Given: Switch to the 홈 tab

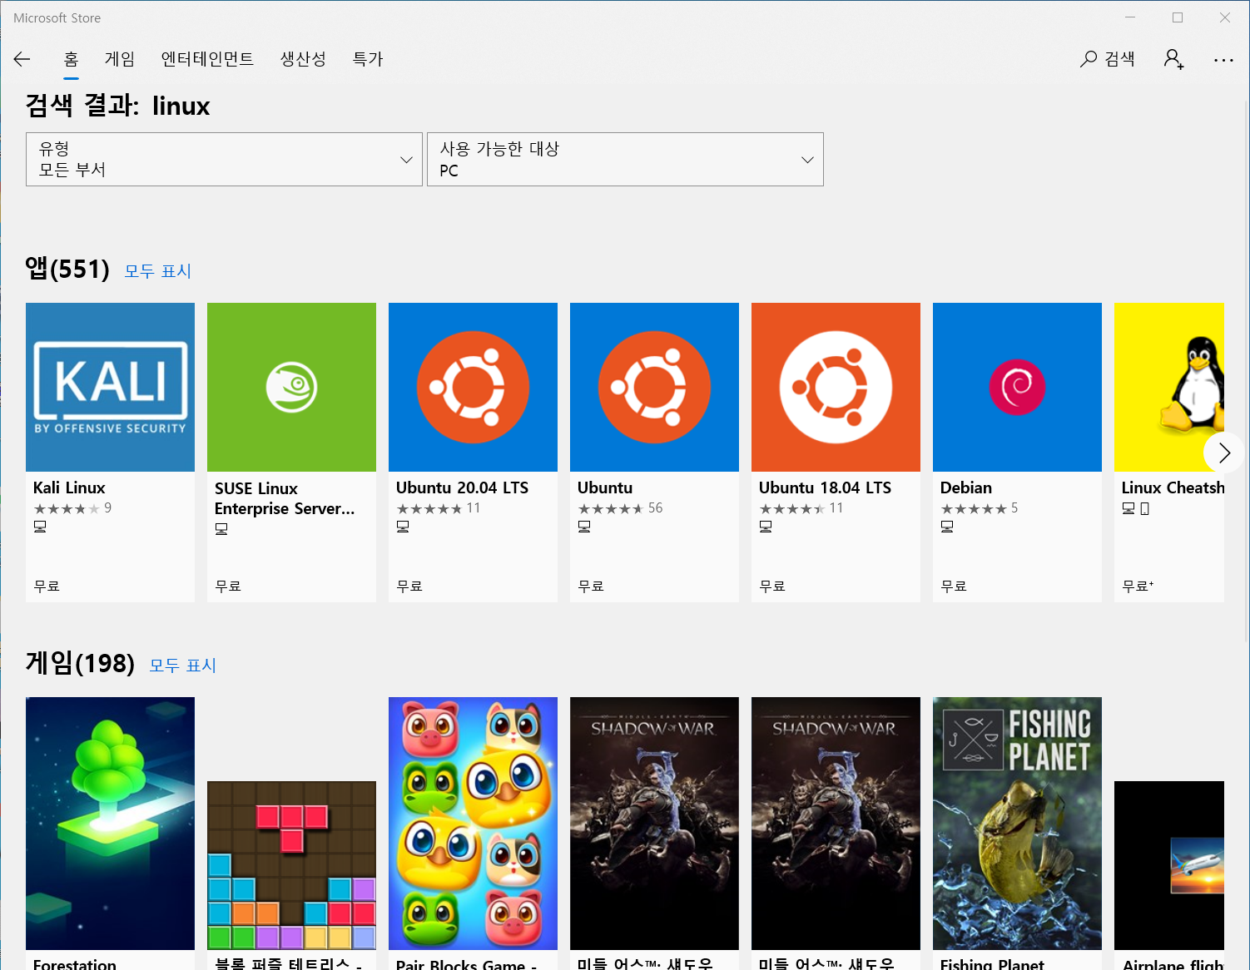Looking at the screenshot, I should pos(71,59).
